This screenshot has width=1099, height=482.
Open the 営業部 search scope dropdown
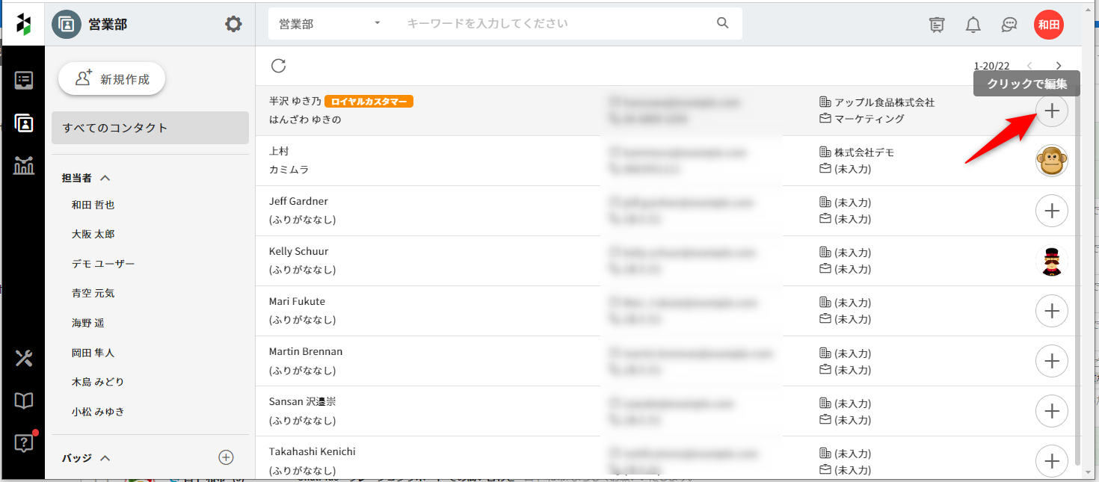pos(329,24)
